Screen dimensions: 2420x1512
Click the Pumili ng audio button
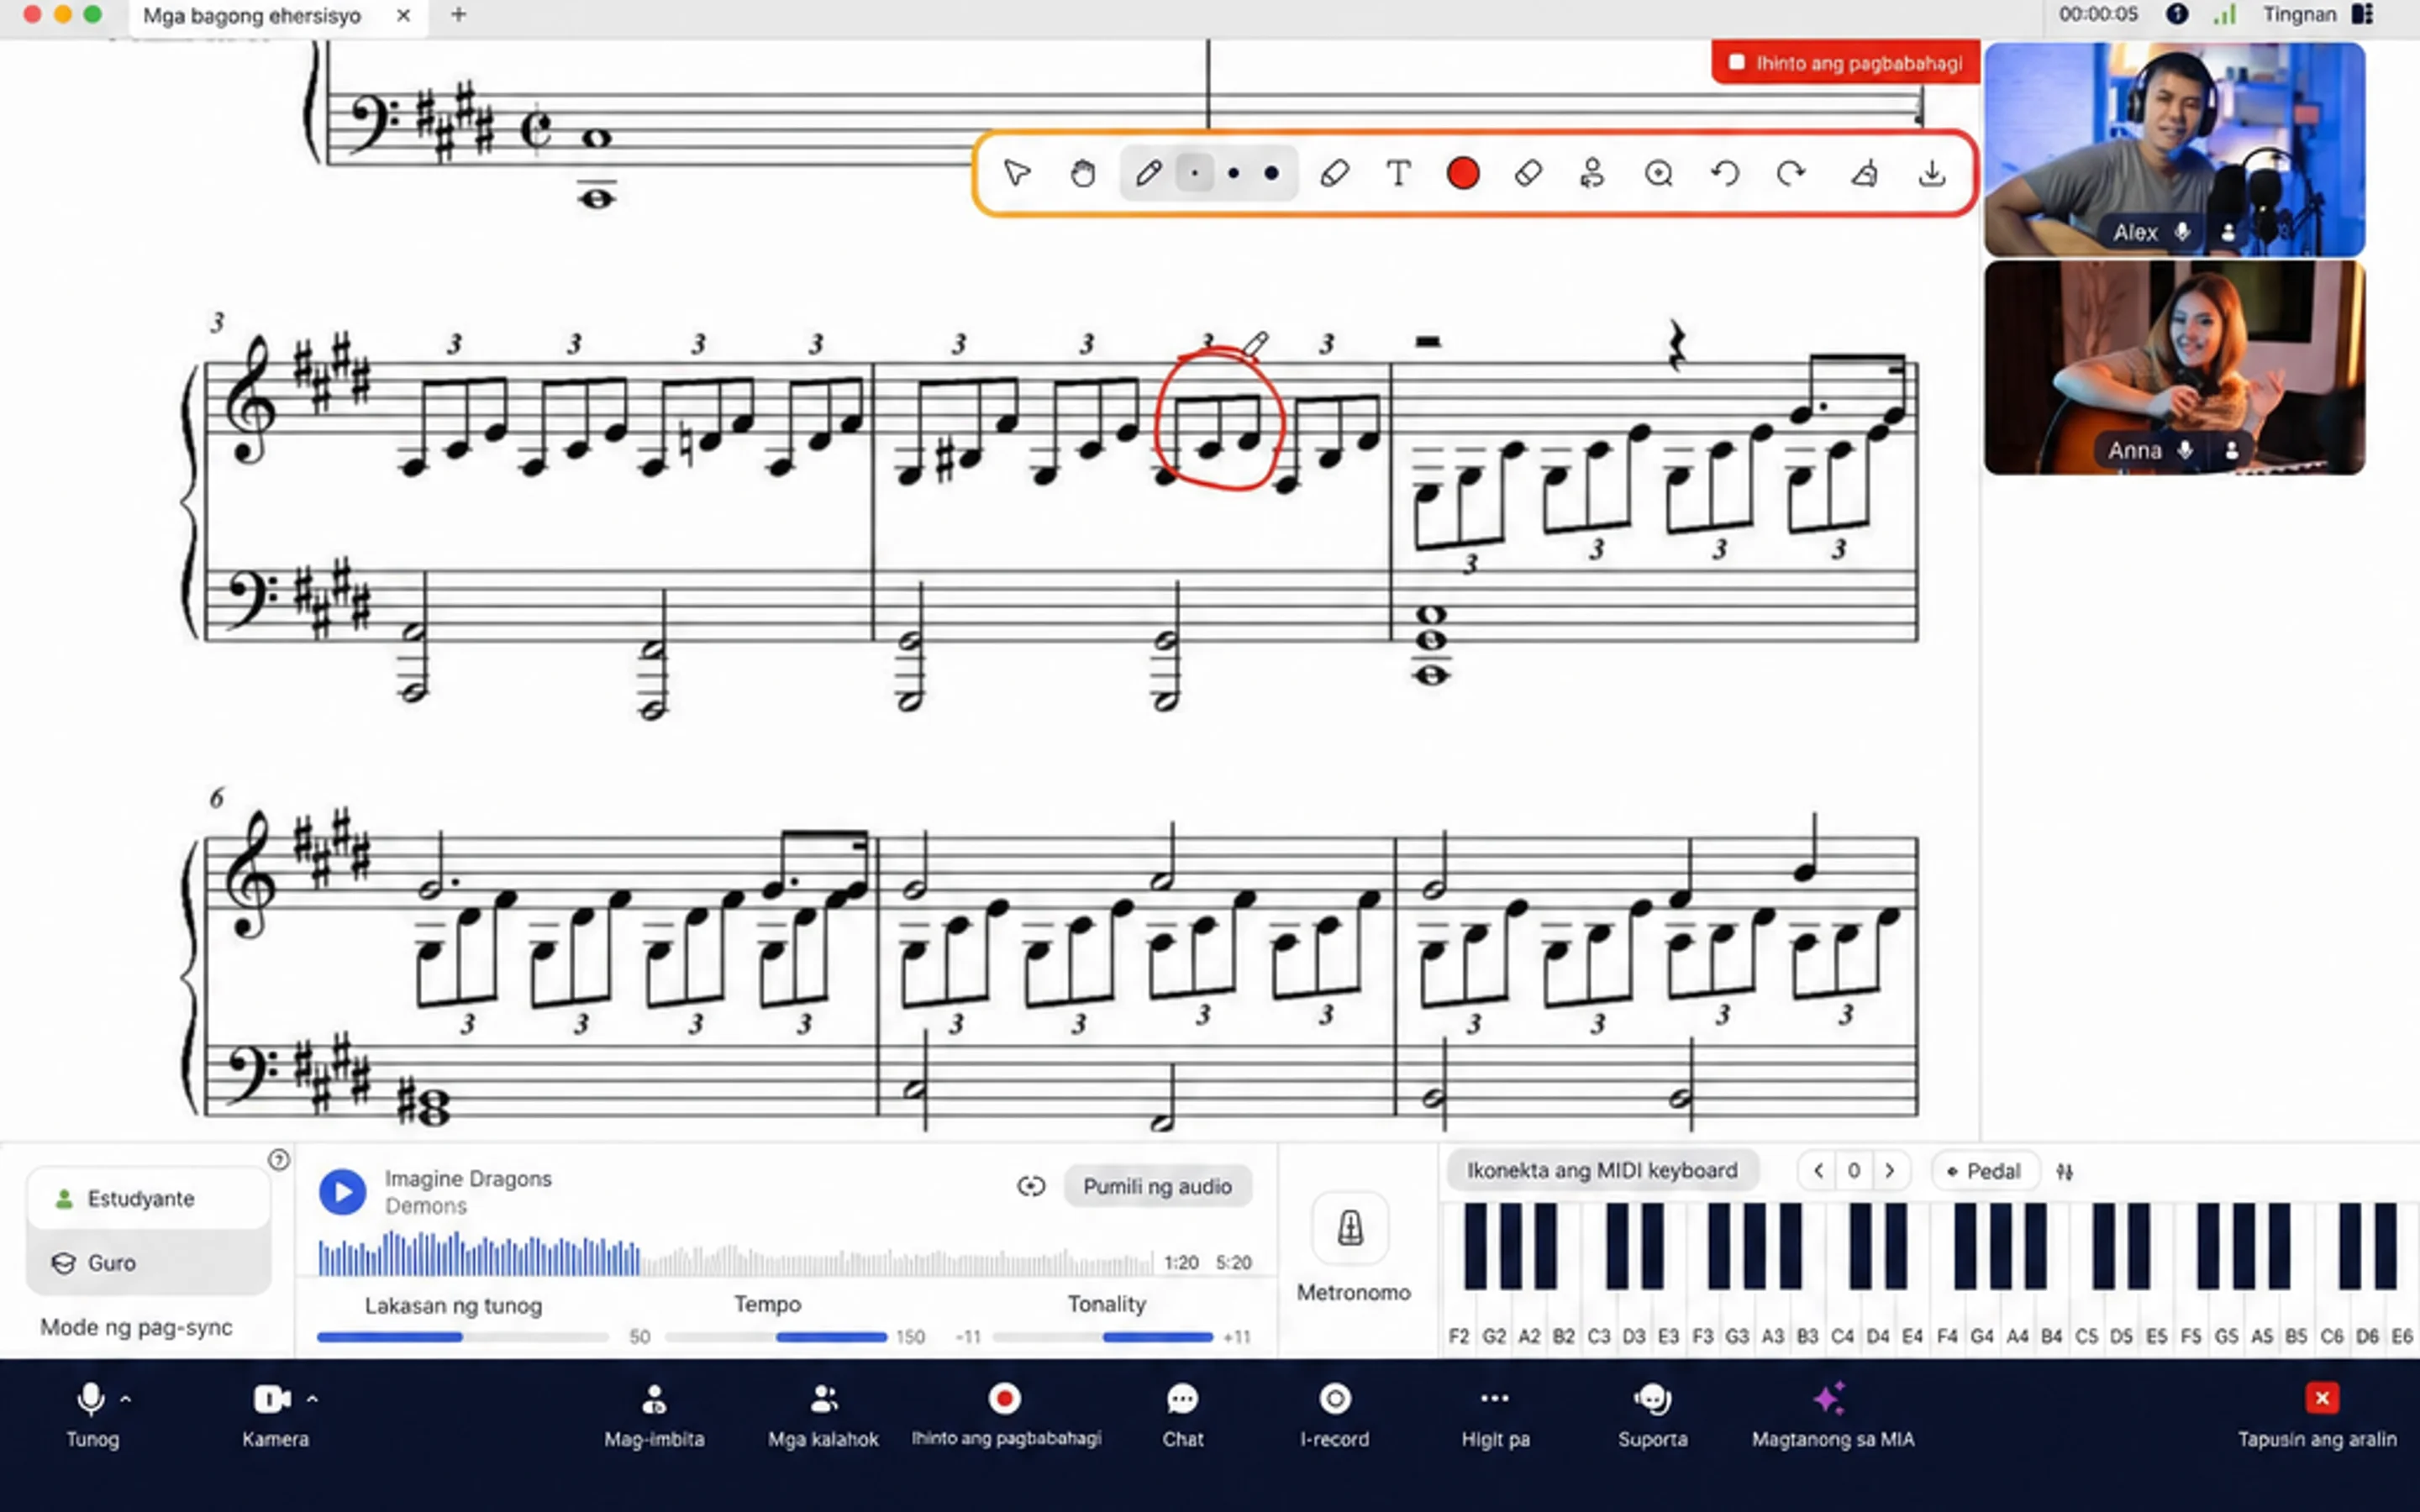coord(1157,1186)
